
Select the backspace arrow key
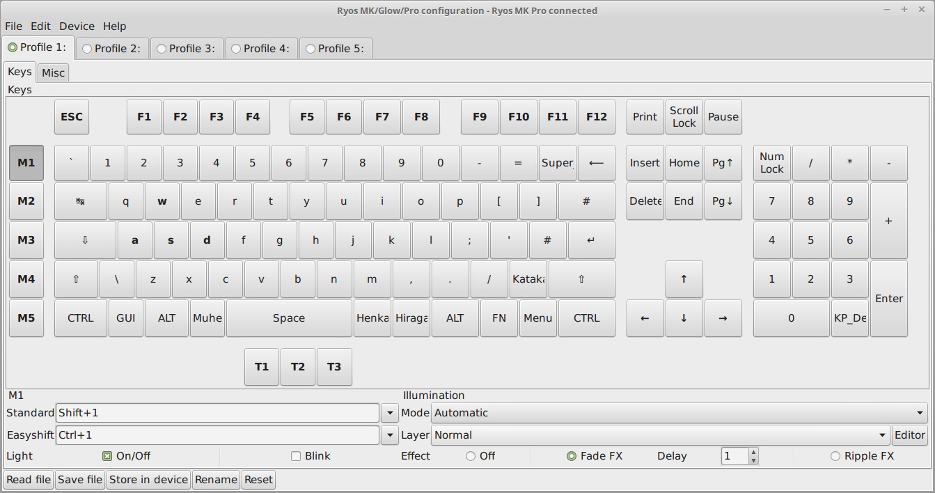pos(597,163)
